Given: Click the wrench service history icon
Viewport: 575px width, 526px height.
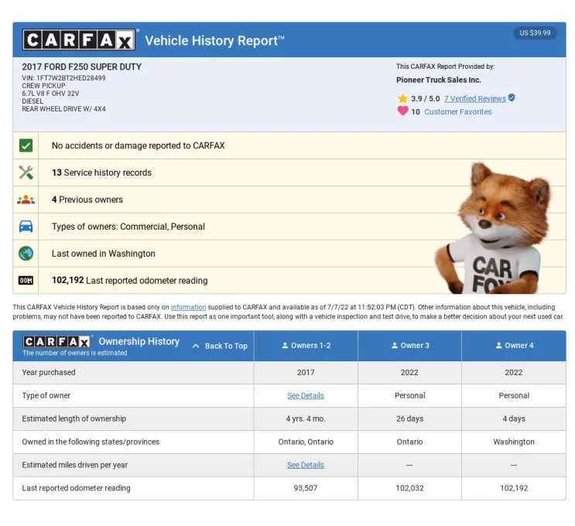Looking at the screenshot, I should coord(26,172).
